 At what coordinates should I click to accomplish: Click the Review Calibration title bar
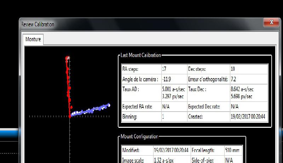(x=141, y=24)
